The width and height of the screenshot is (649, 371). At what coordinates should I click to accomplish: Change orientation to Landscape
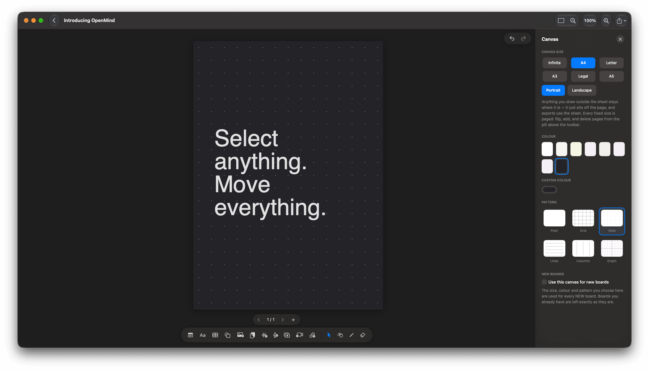coord(582,90)
